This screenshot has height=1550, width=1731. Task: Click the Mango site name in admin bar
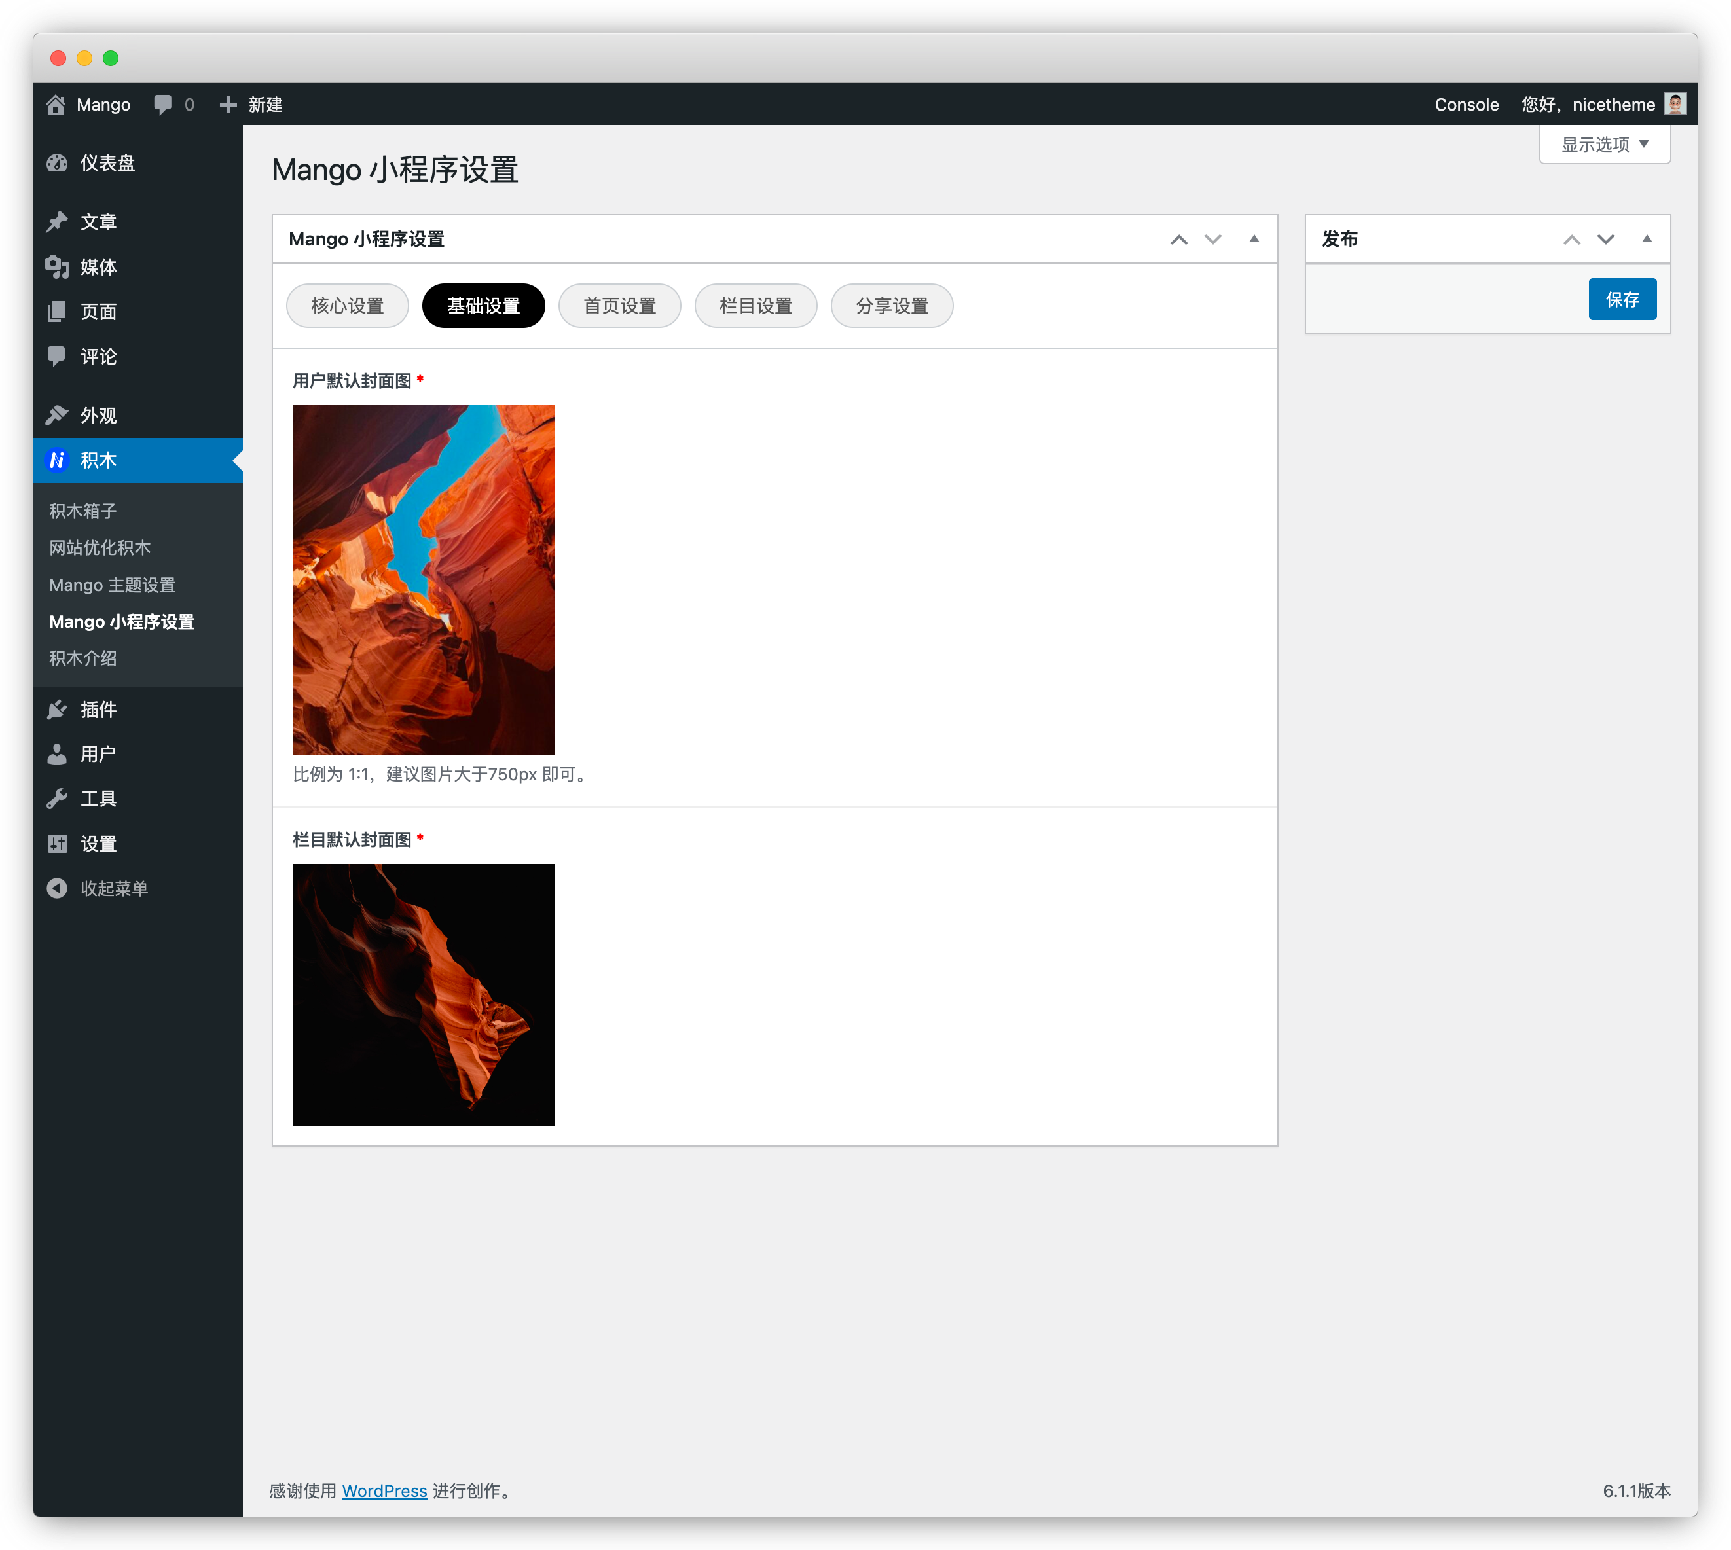(x=103, y=104)
